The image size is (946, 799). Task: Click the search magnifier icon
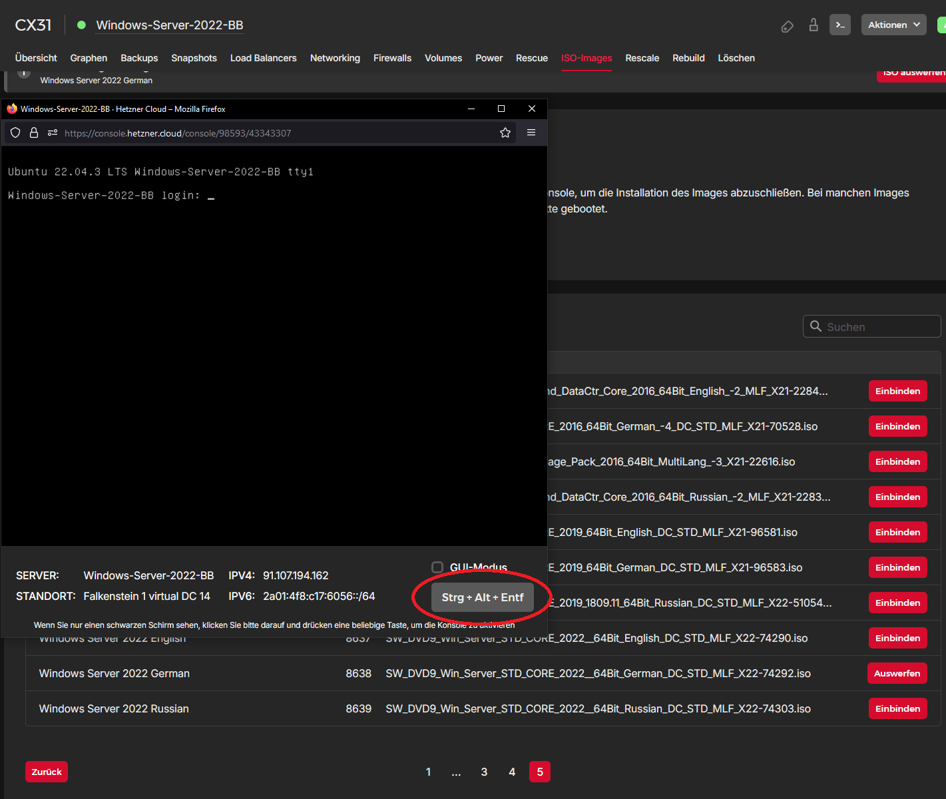[816, 326]
